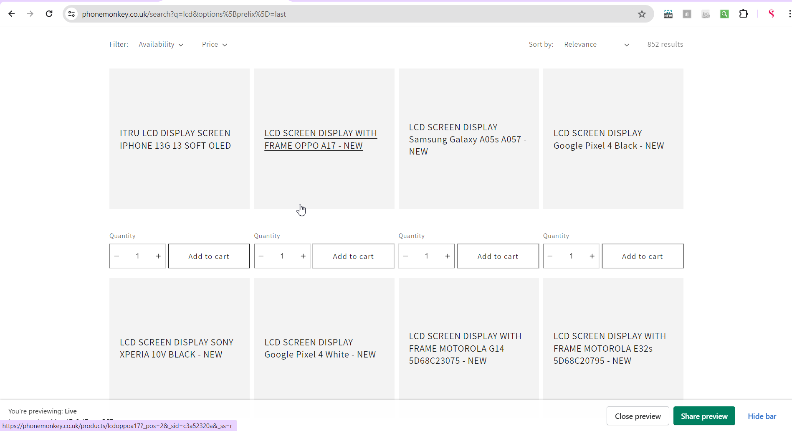Increase quantity for Google Pixel 4 Black

tap(592, 256)
